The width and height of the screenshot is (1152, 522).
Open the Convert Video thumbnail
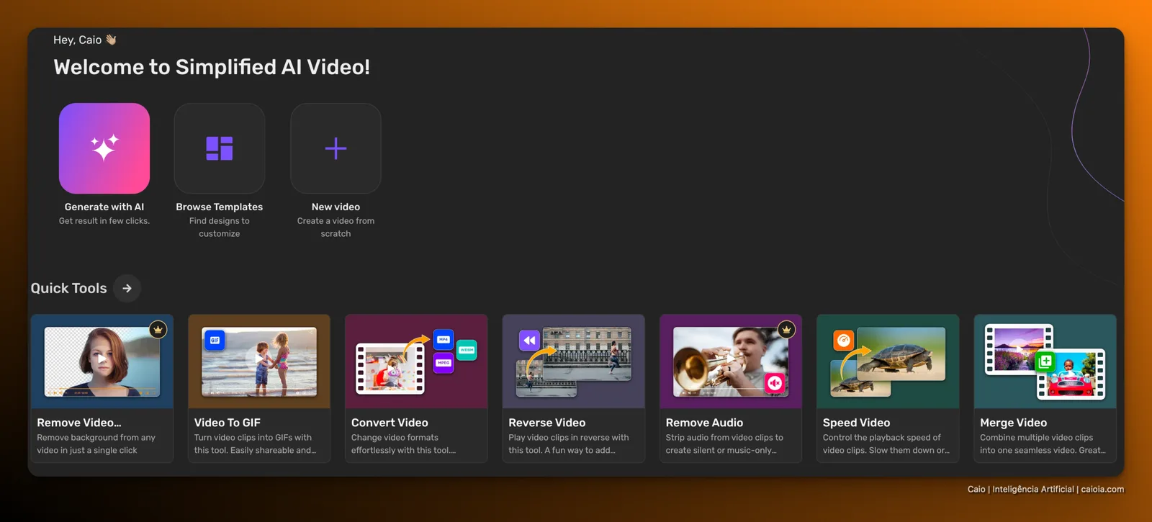[x=416, y=361]
